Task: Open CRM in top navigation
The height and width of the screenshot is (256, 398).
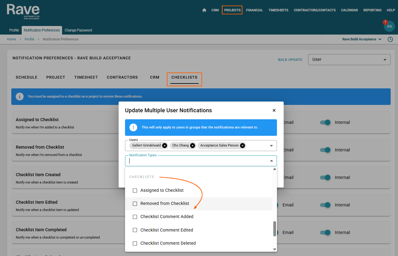Action: pyautogui.click(x=215, y=10)
